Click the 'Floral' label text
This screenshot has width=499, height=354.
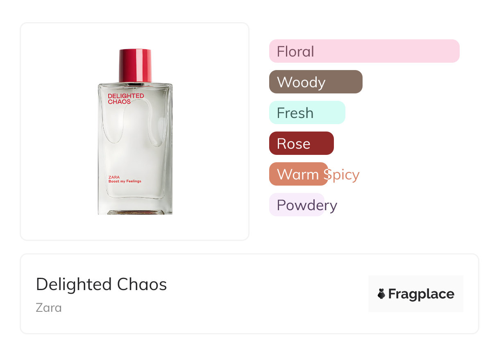point(295,52)
